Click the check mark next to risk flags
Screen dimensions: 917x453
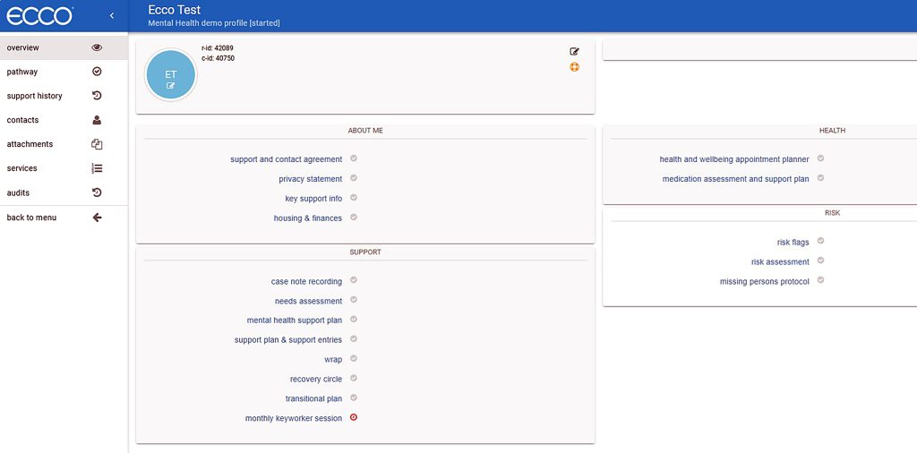[820, 241]
